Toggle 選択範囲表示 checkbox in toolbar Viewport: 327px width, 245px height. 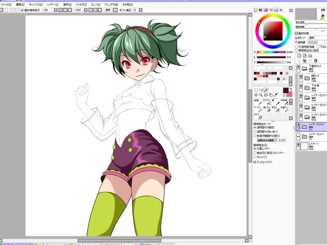[22, 10]
